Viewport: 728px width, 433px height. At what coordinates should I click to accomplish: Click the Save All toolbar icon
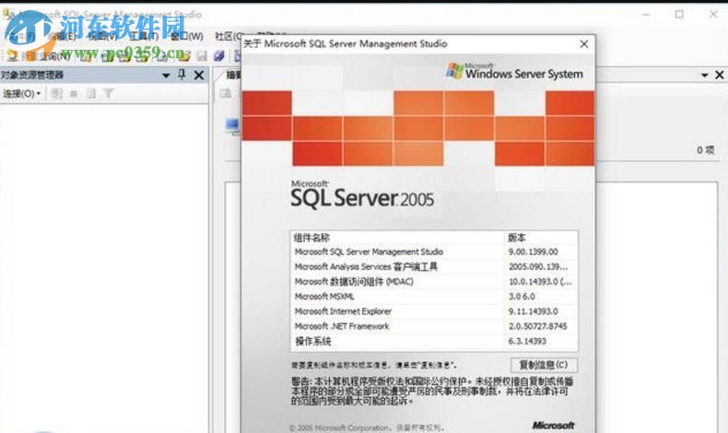coord(218,56)
